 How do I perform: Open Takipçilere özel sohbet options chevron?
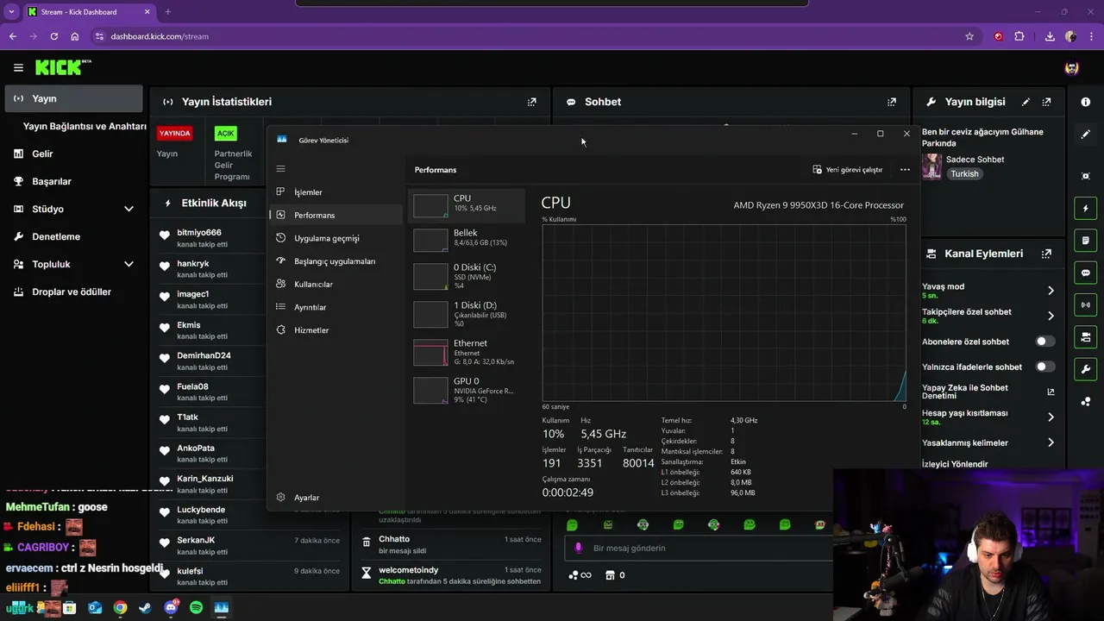click(x=1051, y=316)
